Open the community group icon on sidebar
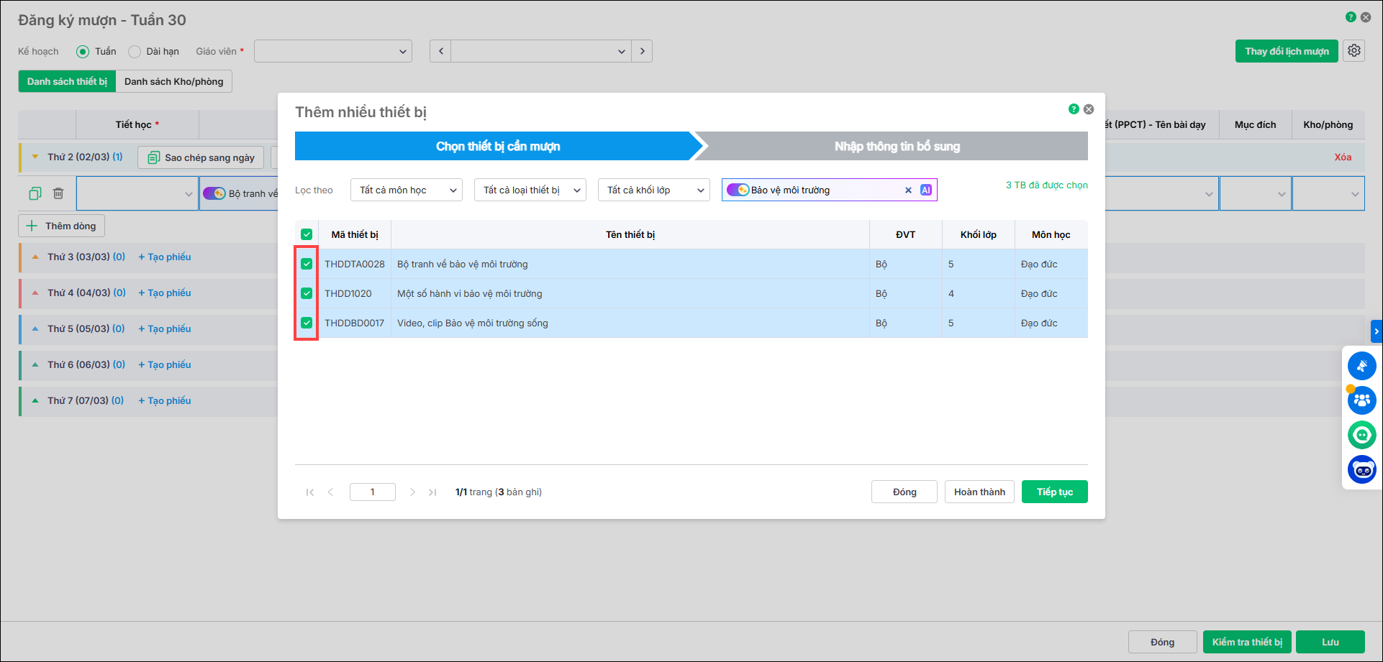 click(1361, 400)
